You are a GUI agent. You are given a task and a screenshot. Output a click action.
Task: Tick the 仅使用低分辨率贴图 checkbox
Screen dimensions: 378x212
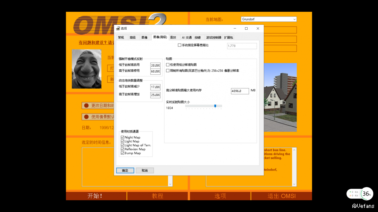tap(168, 65)
